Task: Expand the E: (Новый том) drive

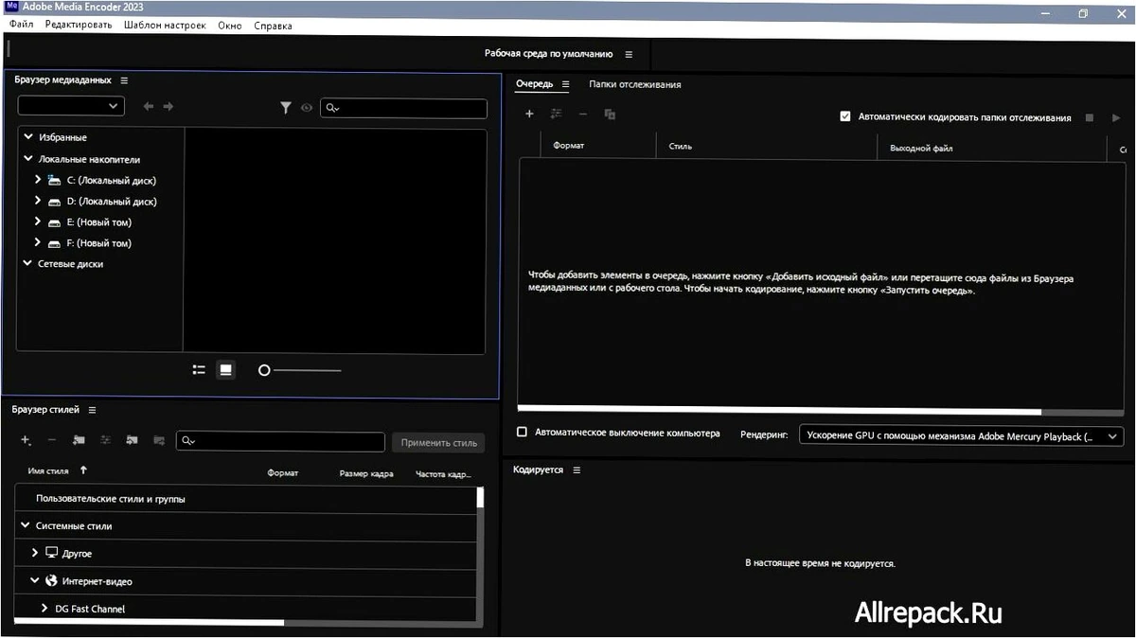Action: pyautogui.click(x=38, y=222)
